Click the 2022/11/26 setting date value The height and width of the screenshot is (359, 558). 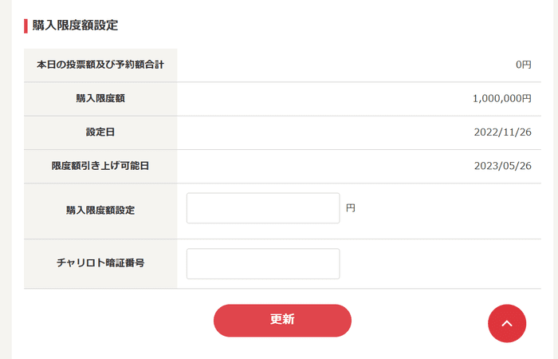pyautogui.click(x=502, y=132)
